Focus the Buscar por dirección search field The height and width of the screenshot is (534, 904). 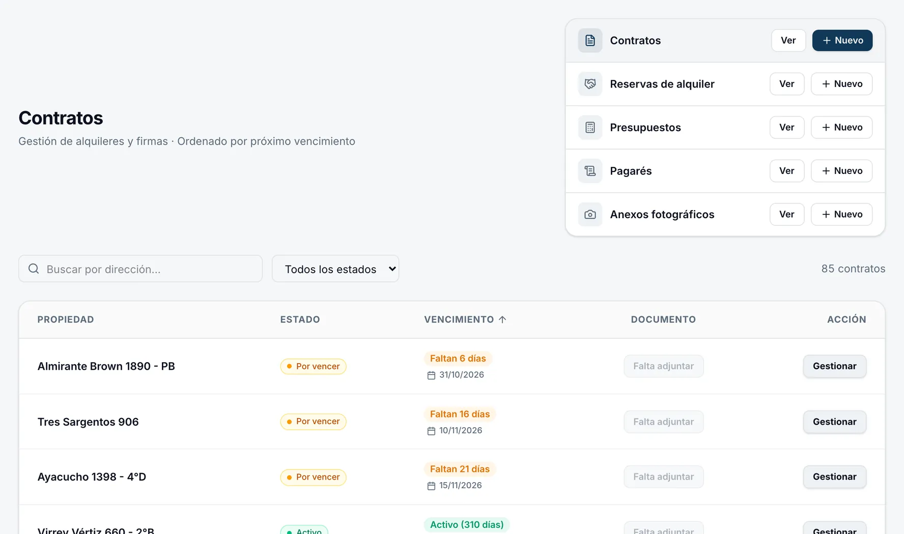pos(140,269)
